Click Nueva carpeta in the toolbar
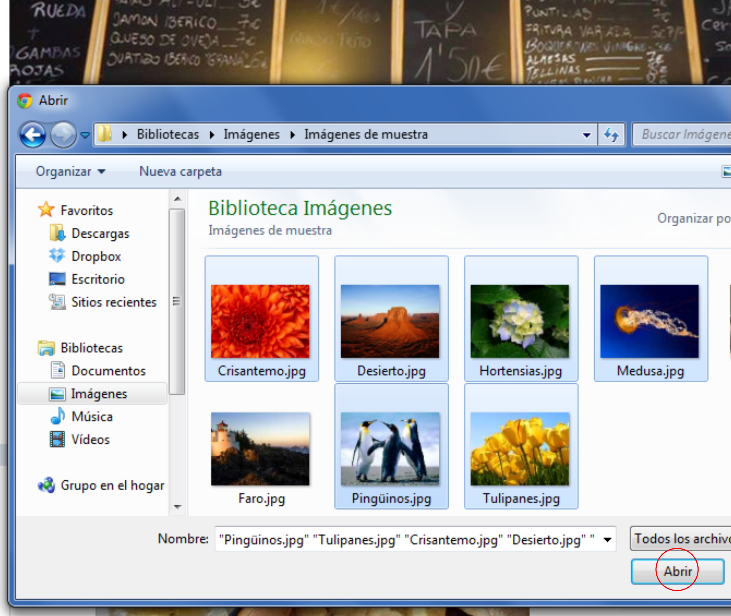This screenshot has height=616, width=731. click(180, 171)
